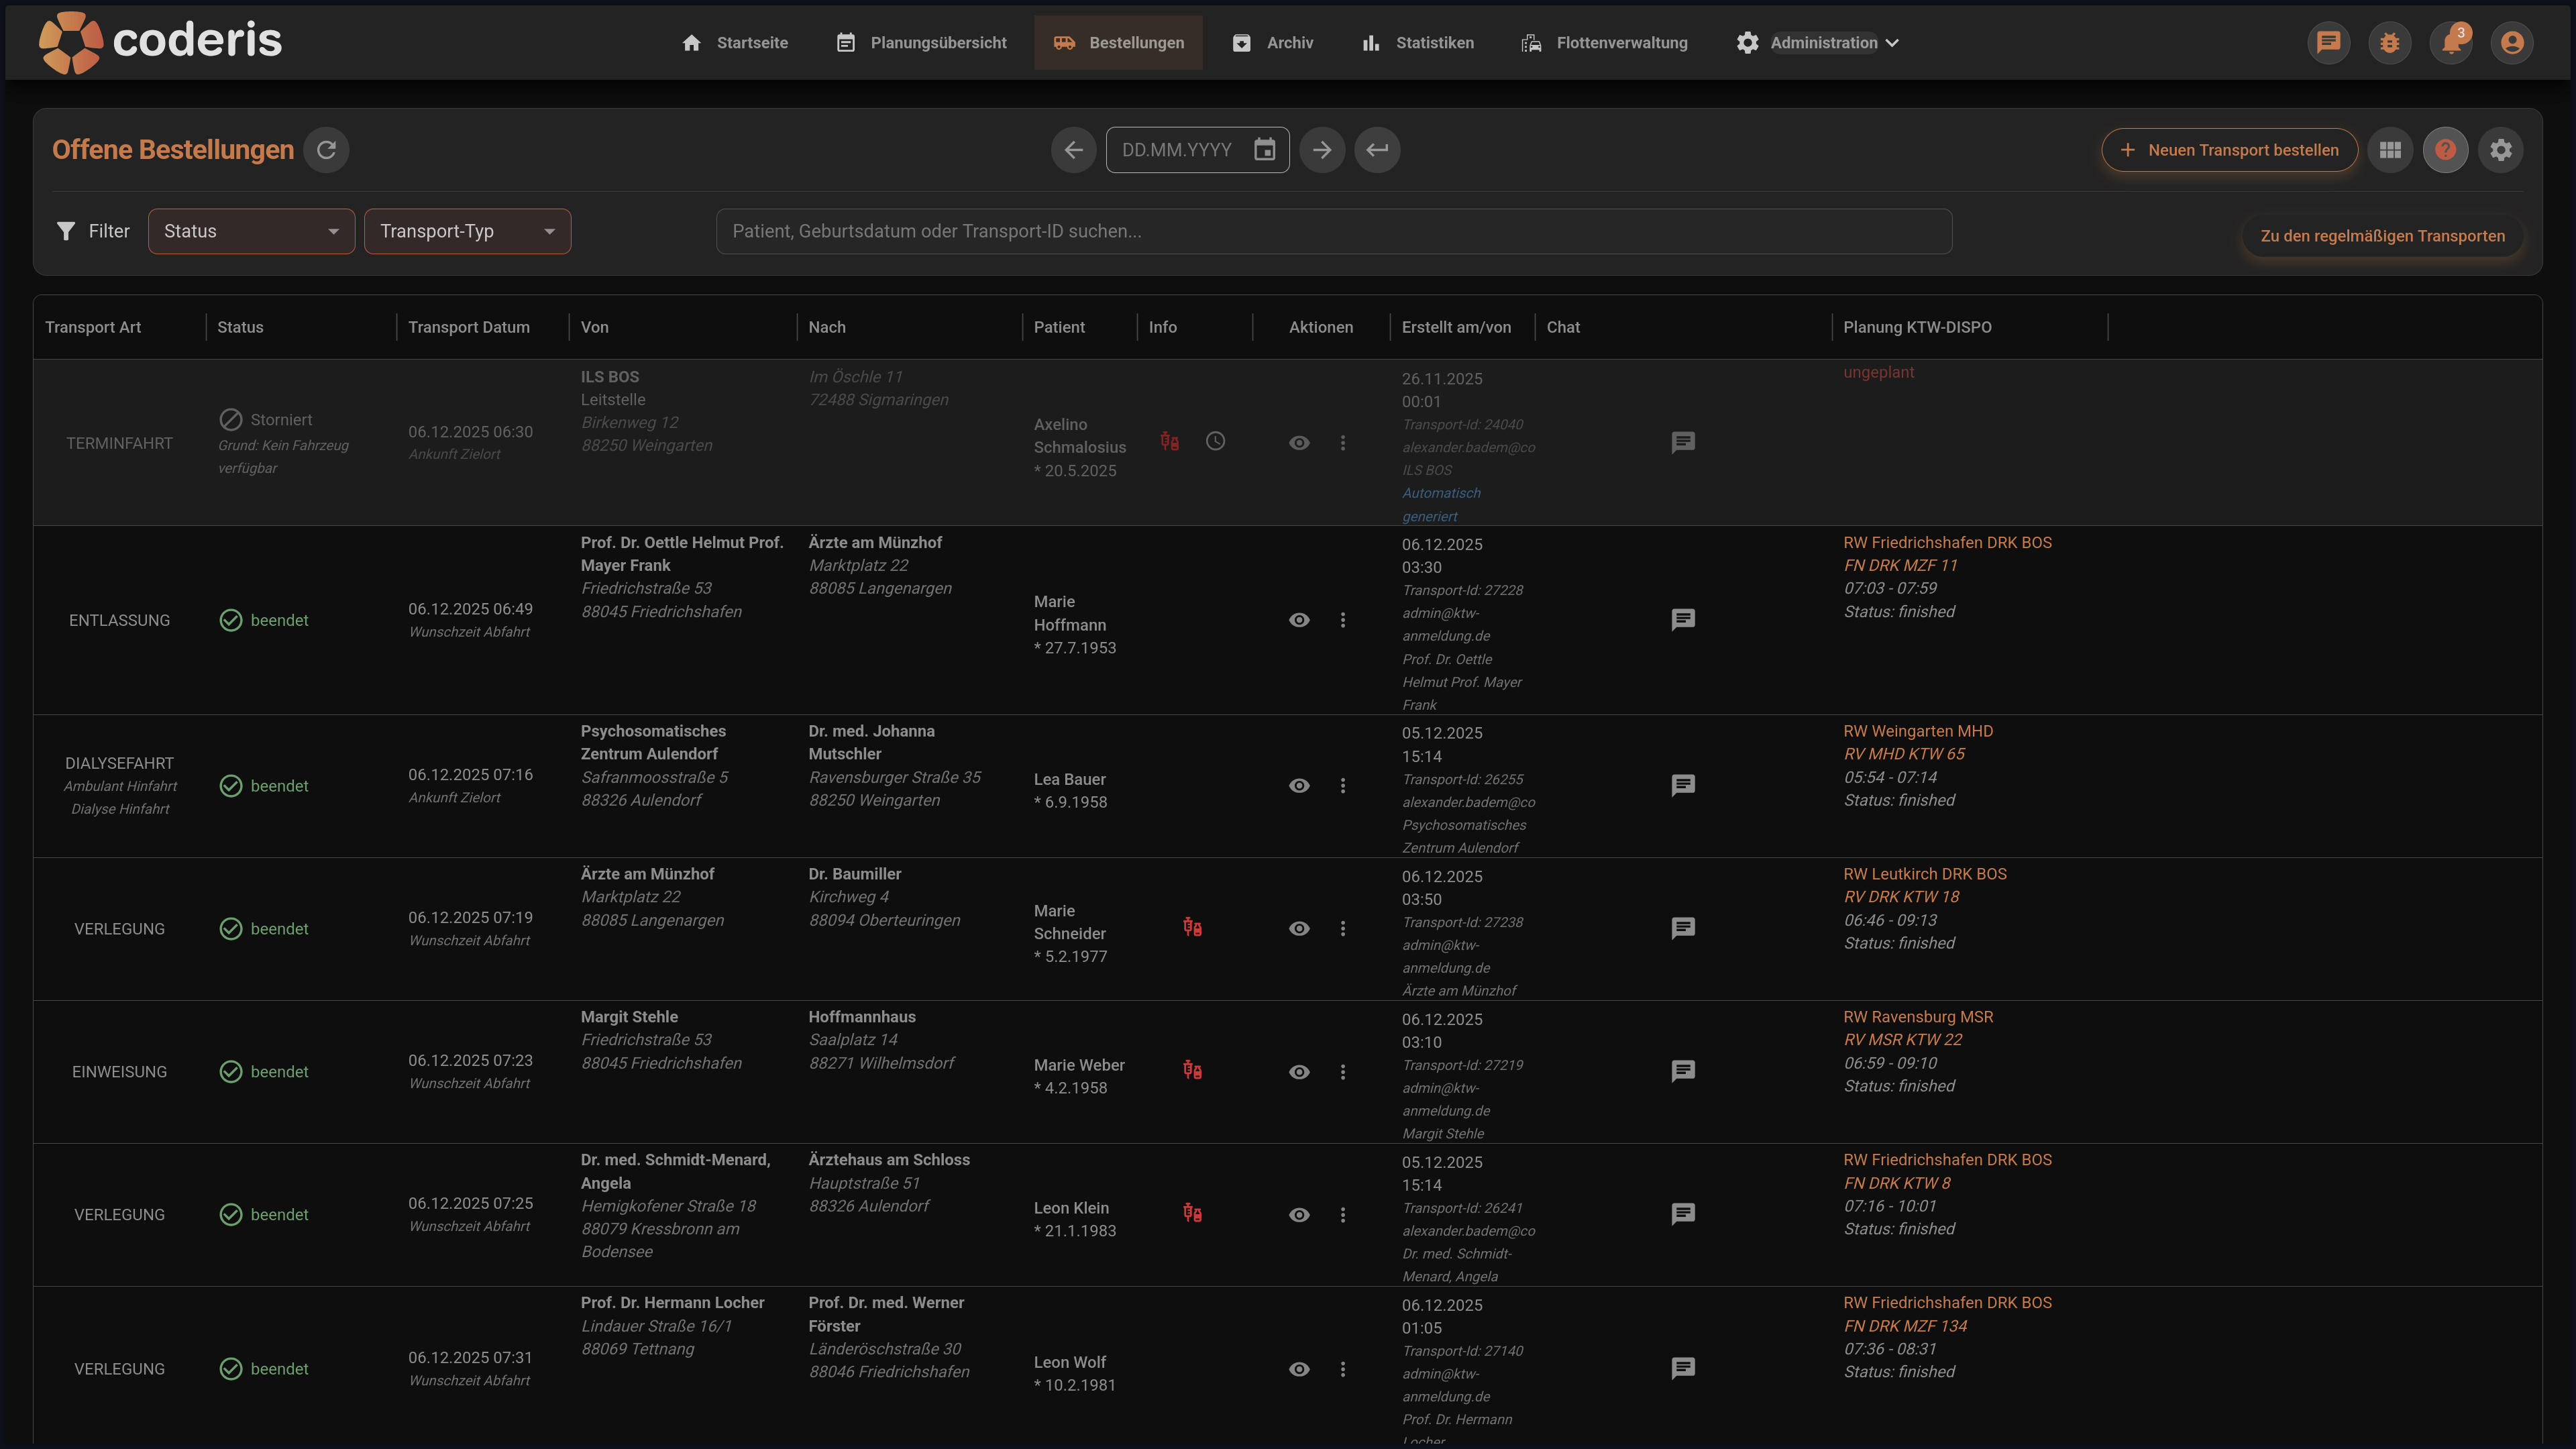Expand the Transport-Typ filter dropdown
2576x1449 pixels.
467,231
